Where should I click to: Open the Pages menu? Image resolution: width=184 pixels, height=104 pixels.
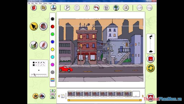50,3
